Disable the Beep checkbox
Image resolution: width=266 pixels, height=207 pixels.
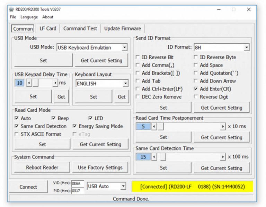pos(54,119)
